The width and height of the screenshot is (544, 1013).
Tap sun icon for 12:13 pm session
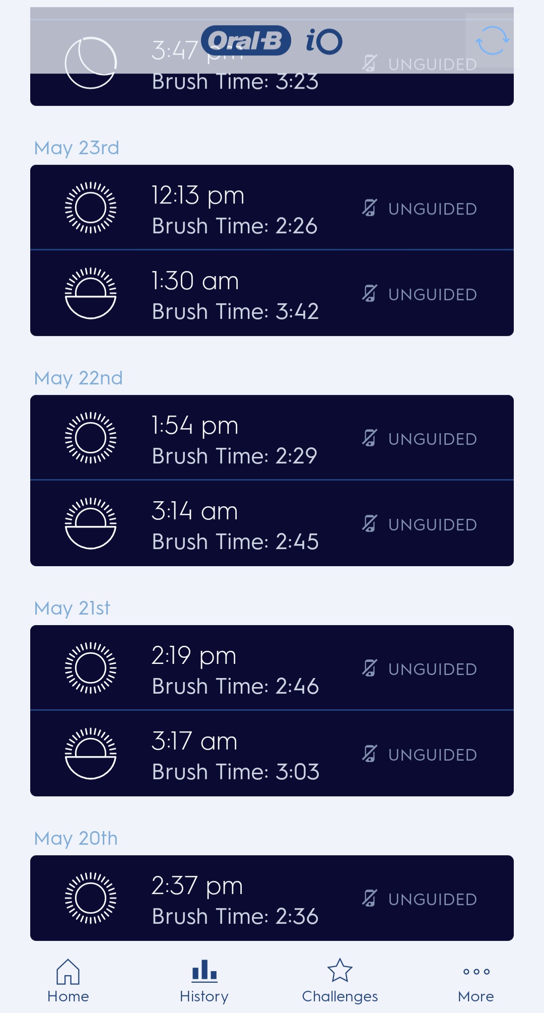click(91, 208)
